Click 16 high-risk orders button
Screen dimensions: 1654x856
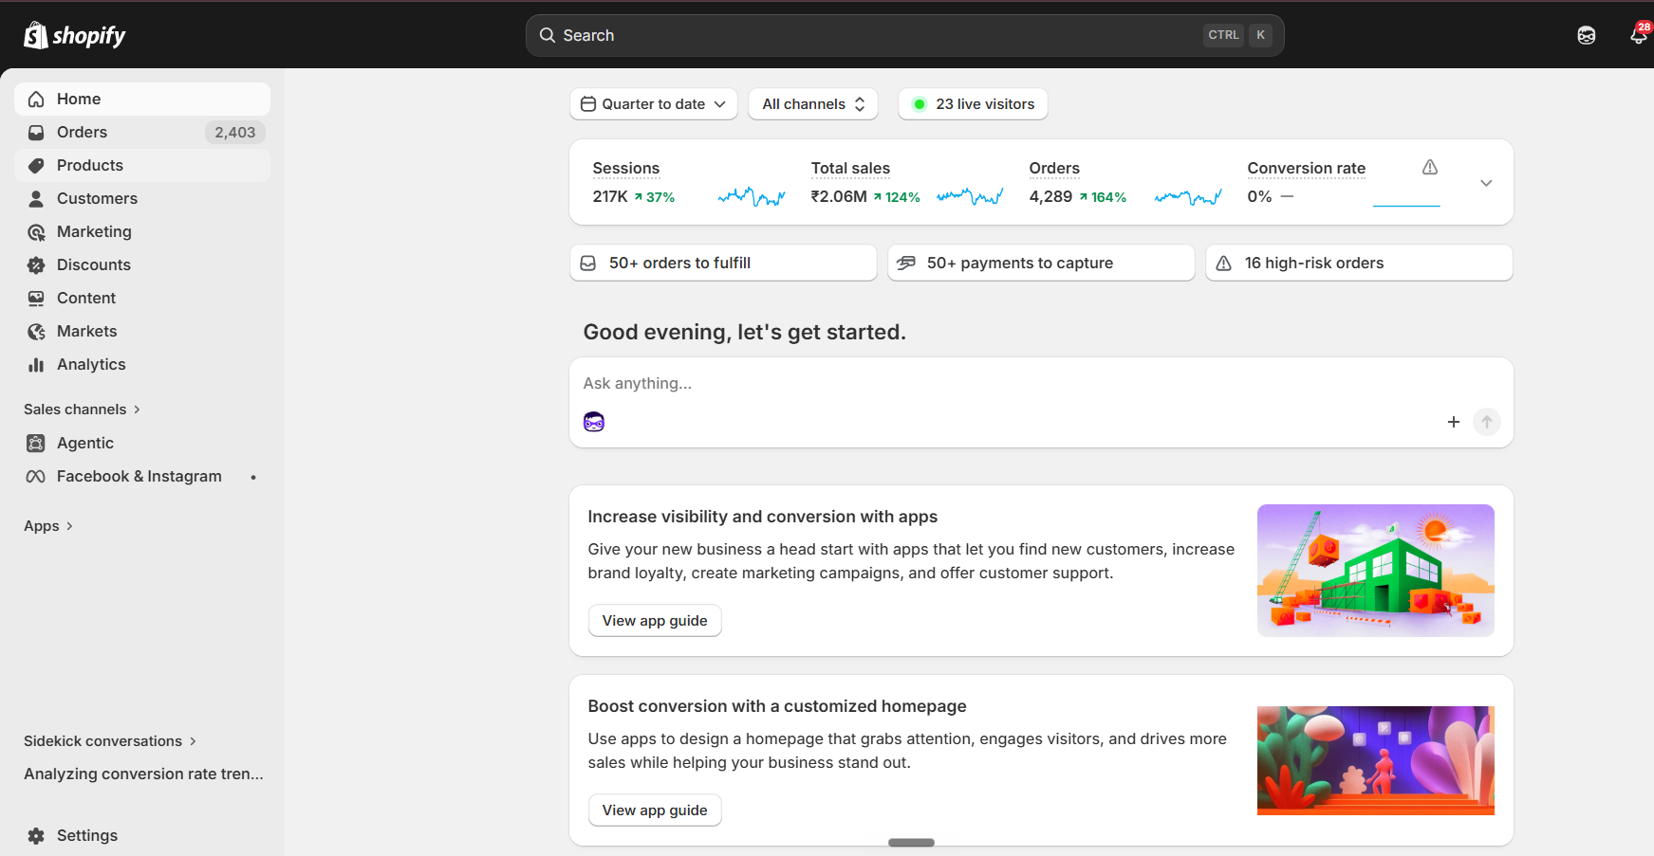pos(1359,263)
